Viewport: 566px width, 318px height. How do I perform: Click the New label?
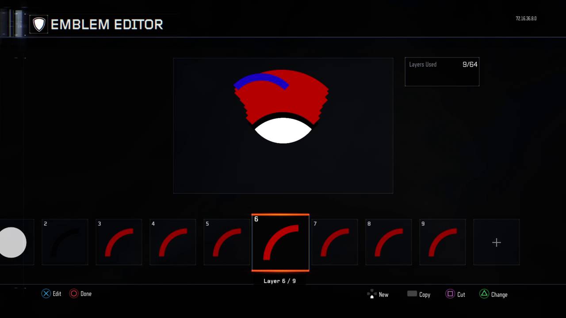(383, 295)
